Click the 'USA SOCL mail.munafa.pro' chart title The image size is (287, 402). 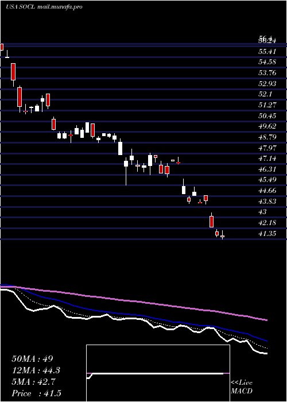click(44, 7)
